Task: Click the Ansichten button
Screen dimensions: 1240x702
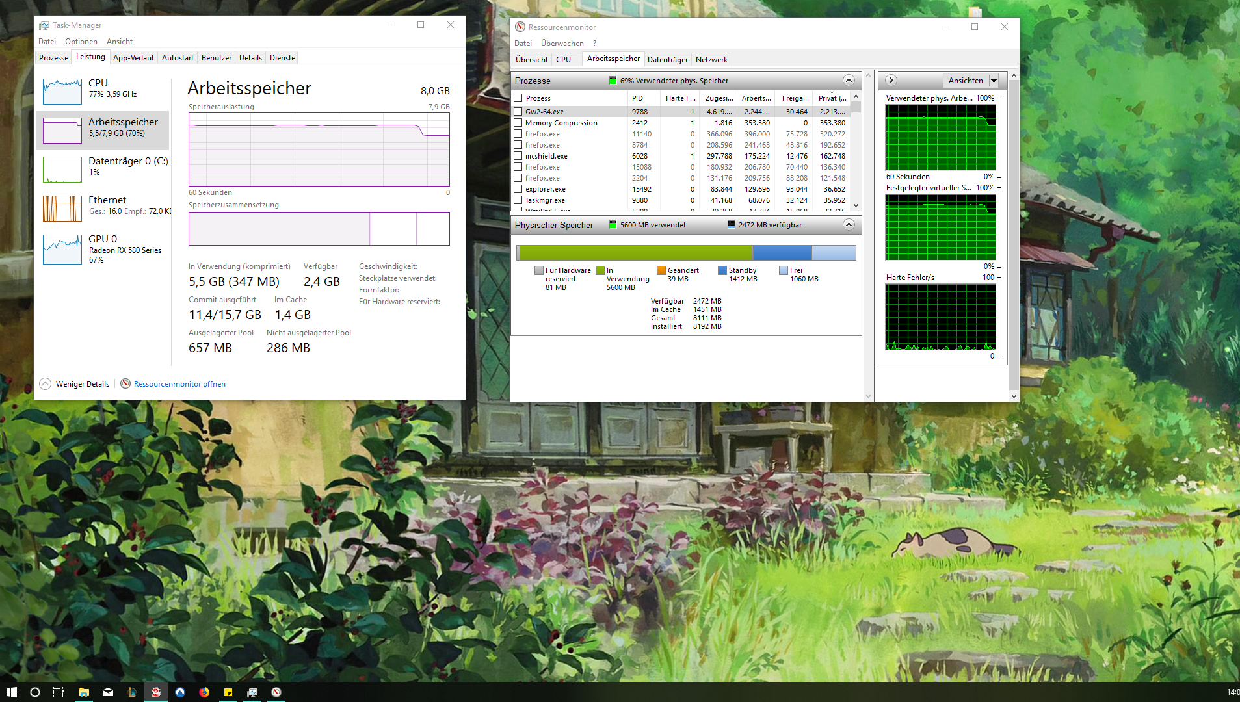Action: point(966,81)
